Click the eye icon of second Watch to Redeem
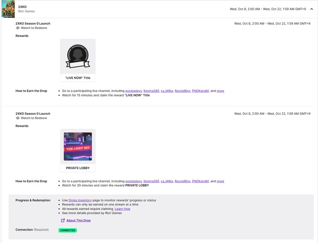This screenshot has height=243, width=318. coord(18,118)
